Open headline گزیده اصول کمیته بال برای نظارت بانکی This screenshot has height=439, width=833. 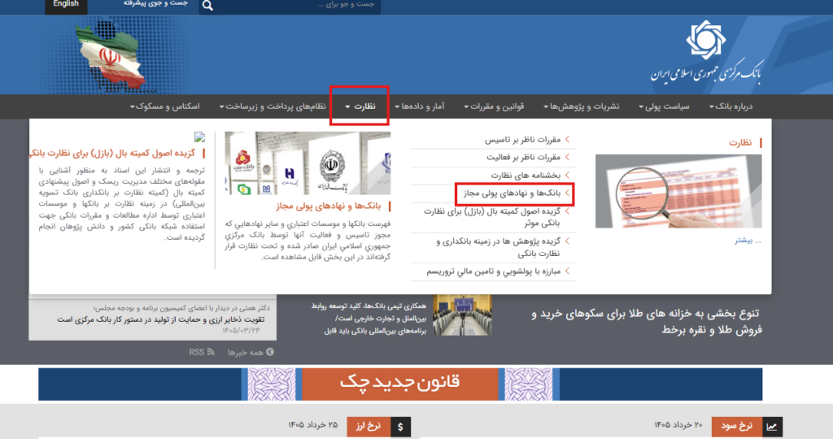pyautogui.click(x=112, y=154)
